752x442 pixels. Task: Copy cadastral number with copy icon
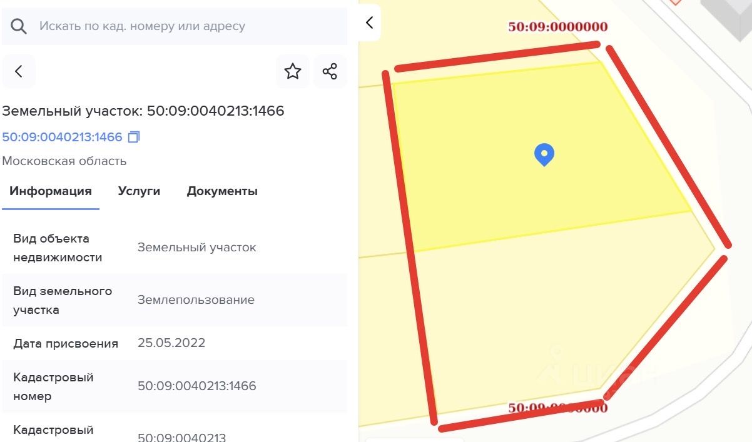pos(134,136)
